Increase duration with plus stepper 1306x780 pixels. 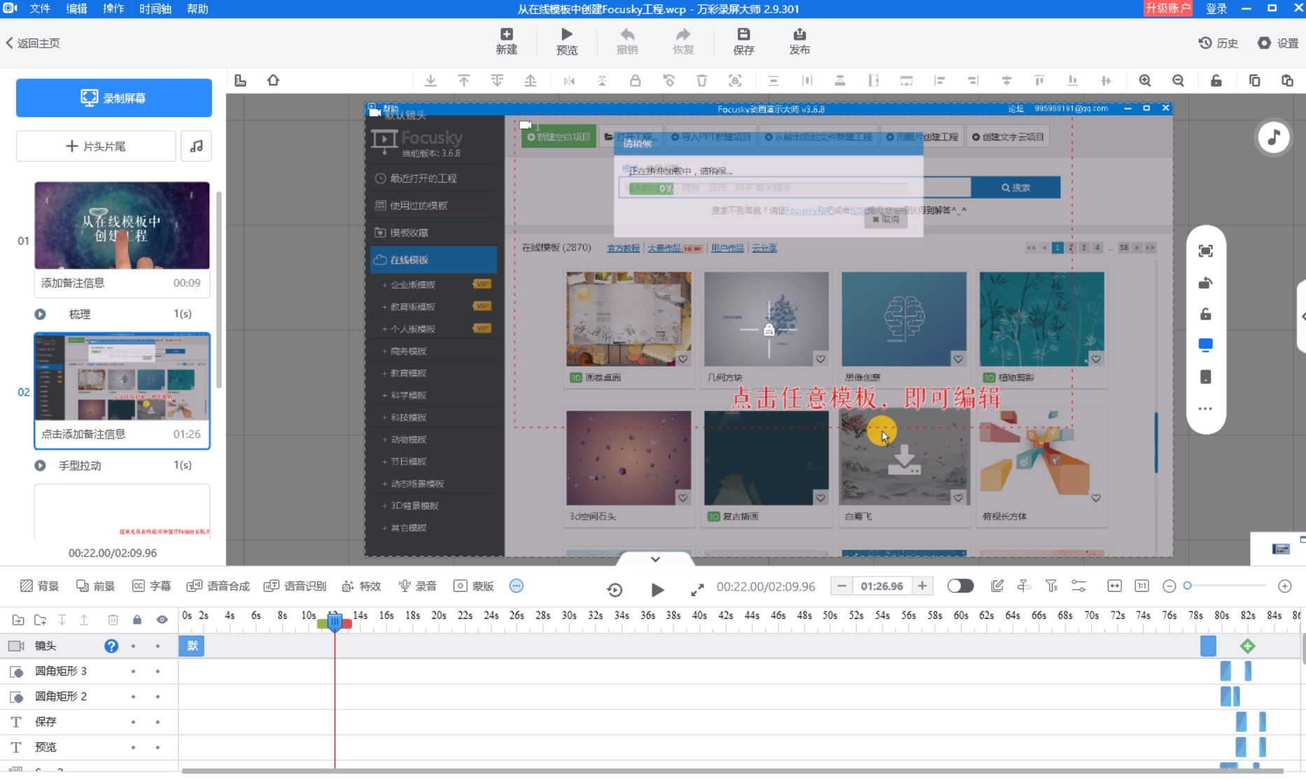click(x=922, y=586)
